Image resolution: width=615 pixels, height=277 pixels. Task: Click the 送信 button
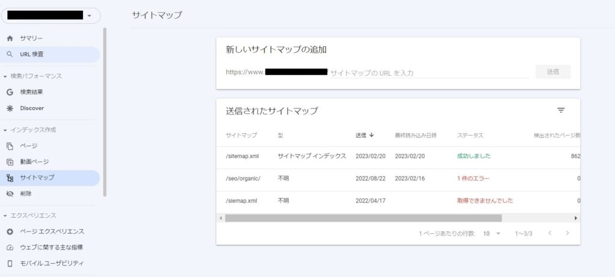tap(553, 72)
